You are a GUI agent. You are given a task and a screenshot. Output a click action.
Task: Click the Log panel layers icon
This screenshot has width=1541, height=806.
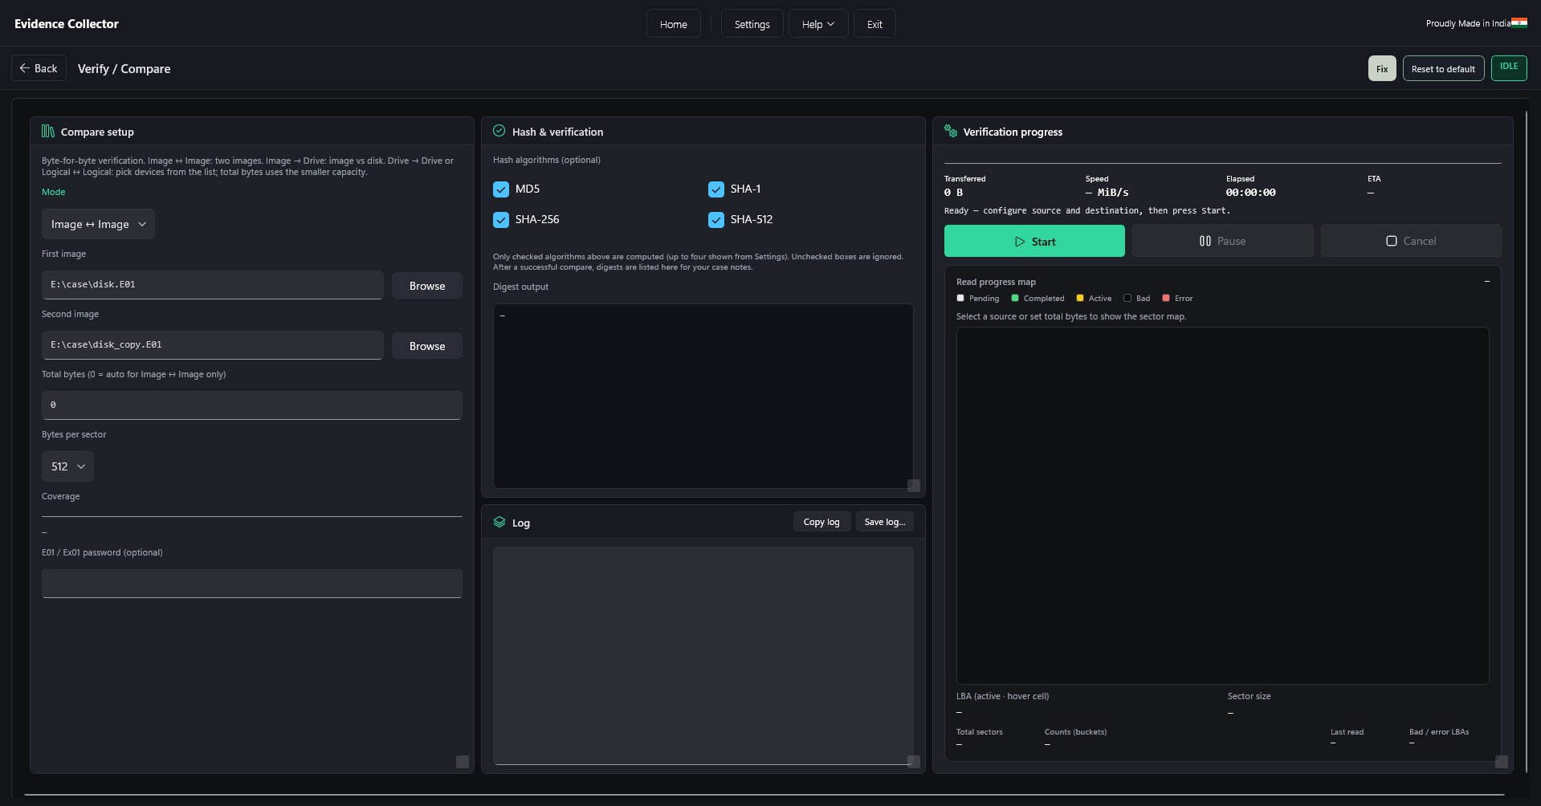pyautogui.click(x=499, y=522)
